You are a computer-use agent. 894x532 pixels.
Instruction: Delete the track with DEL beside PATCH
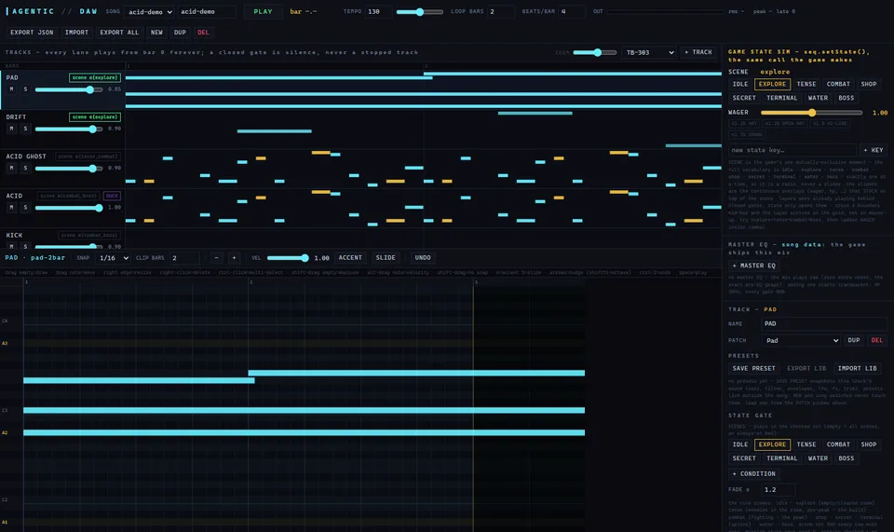click(x=877, y=340)
